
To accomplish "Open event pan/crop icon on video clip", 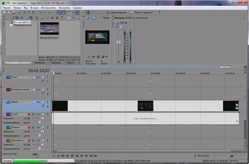I will coord(237,105).
